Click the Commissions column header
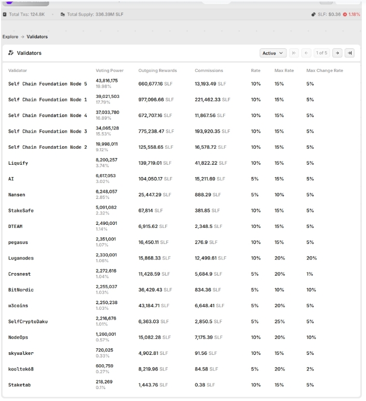Screen dimensions: 366x401 (x=209, y=70)
